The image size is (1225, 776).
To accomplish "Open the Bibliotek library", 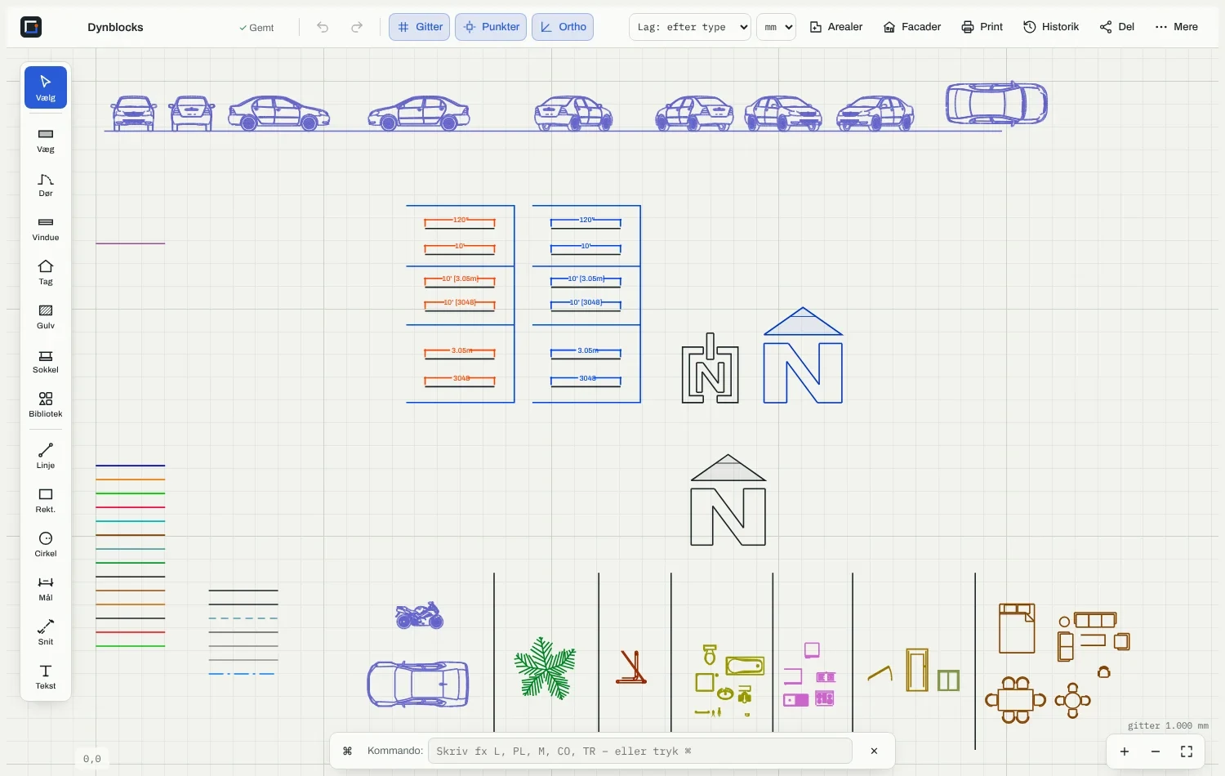I will (46, 405).
